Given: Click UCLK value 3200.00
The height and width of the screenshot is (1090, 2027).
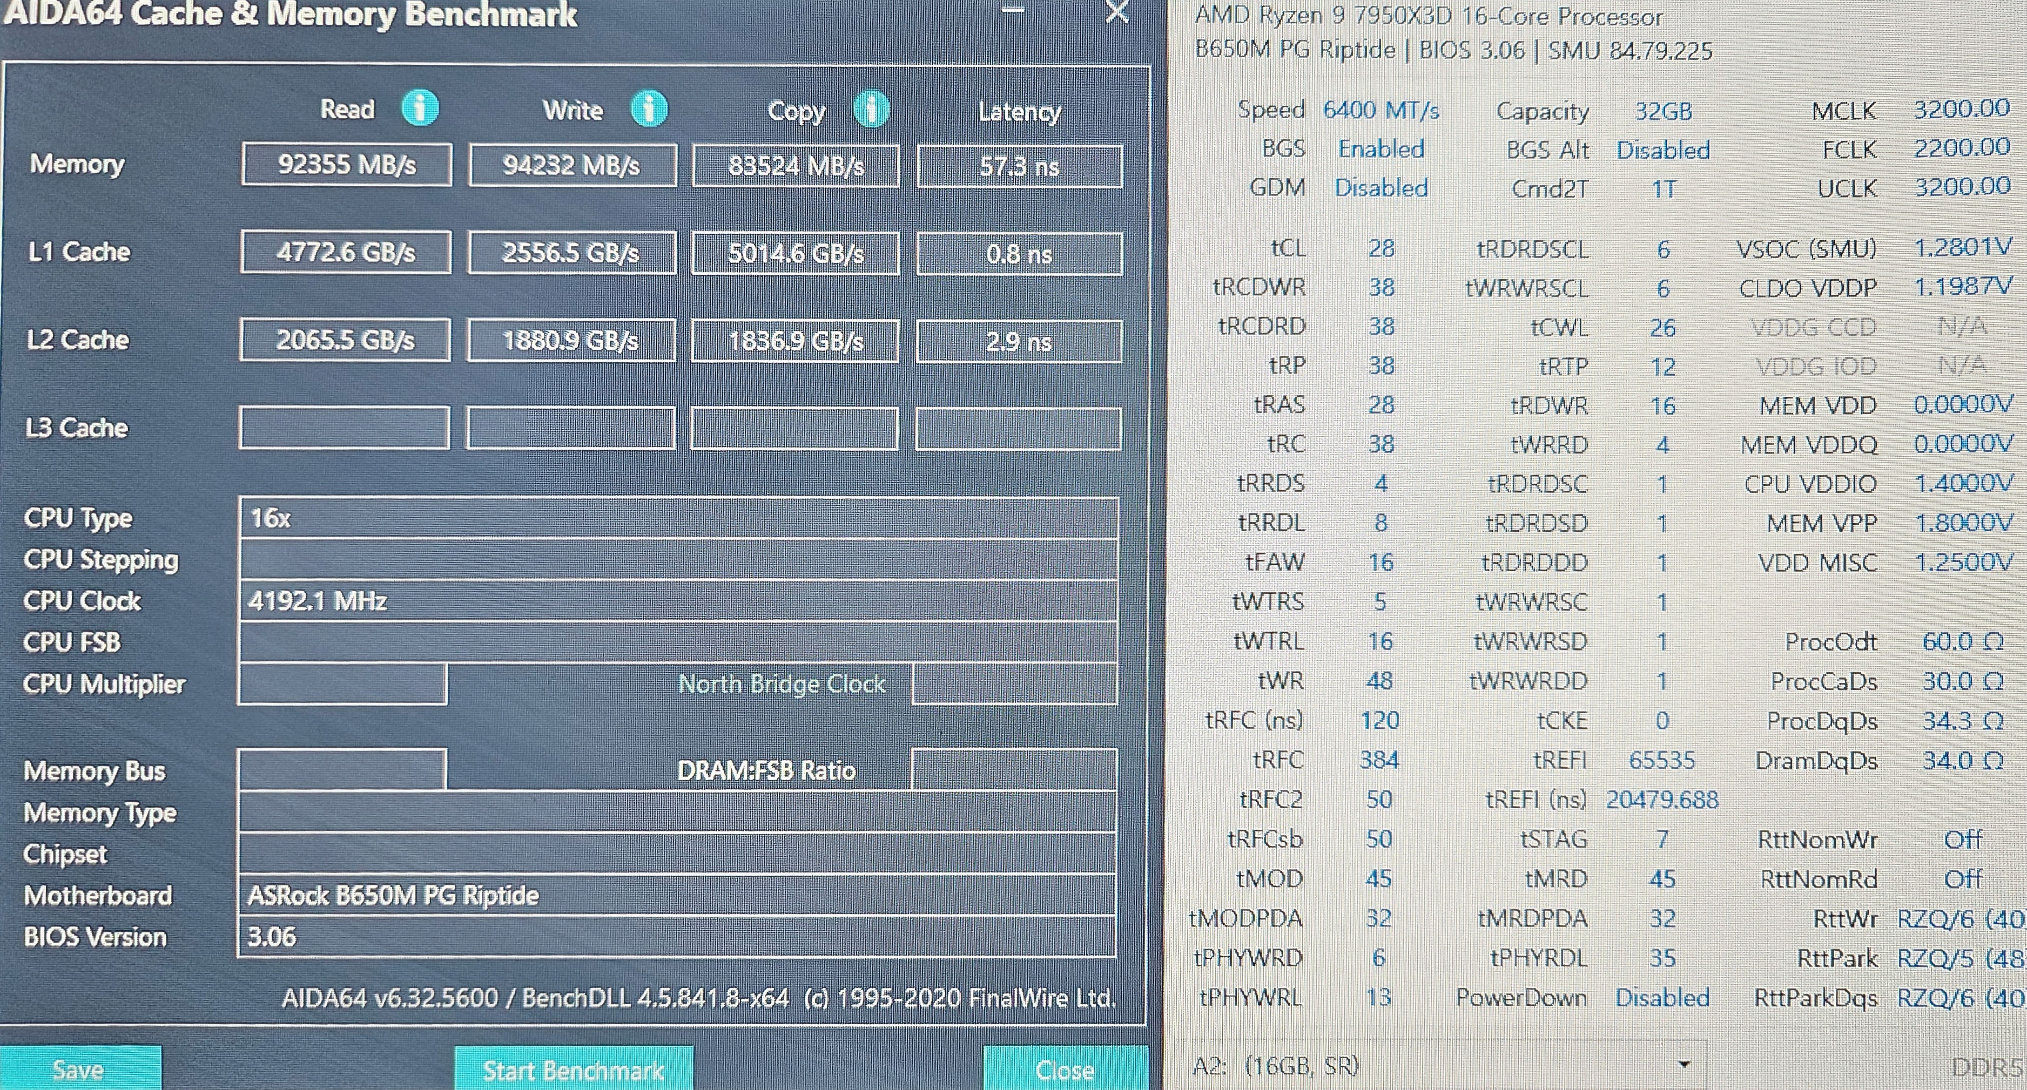Looking at the screenshot, I should pos(1962,186).
